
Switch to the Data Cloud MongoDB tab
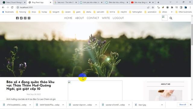(x=14, y=2)
